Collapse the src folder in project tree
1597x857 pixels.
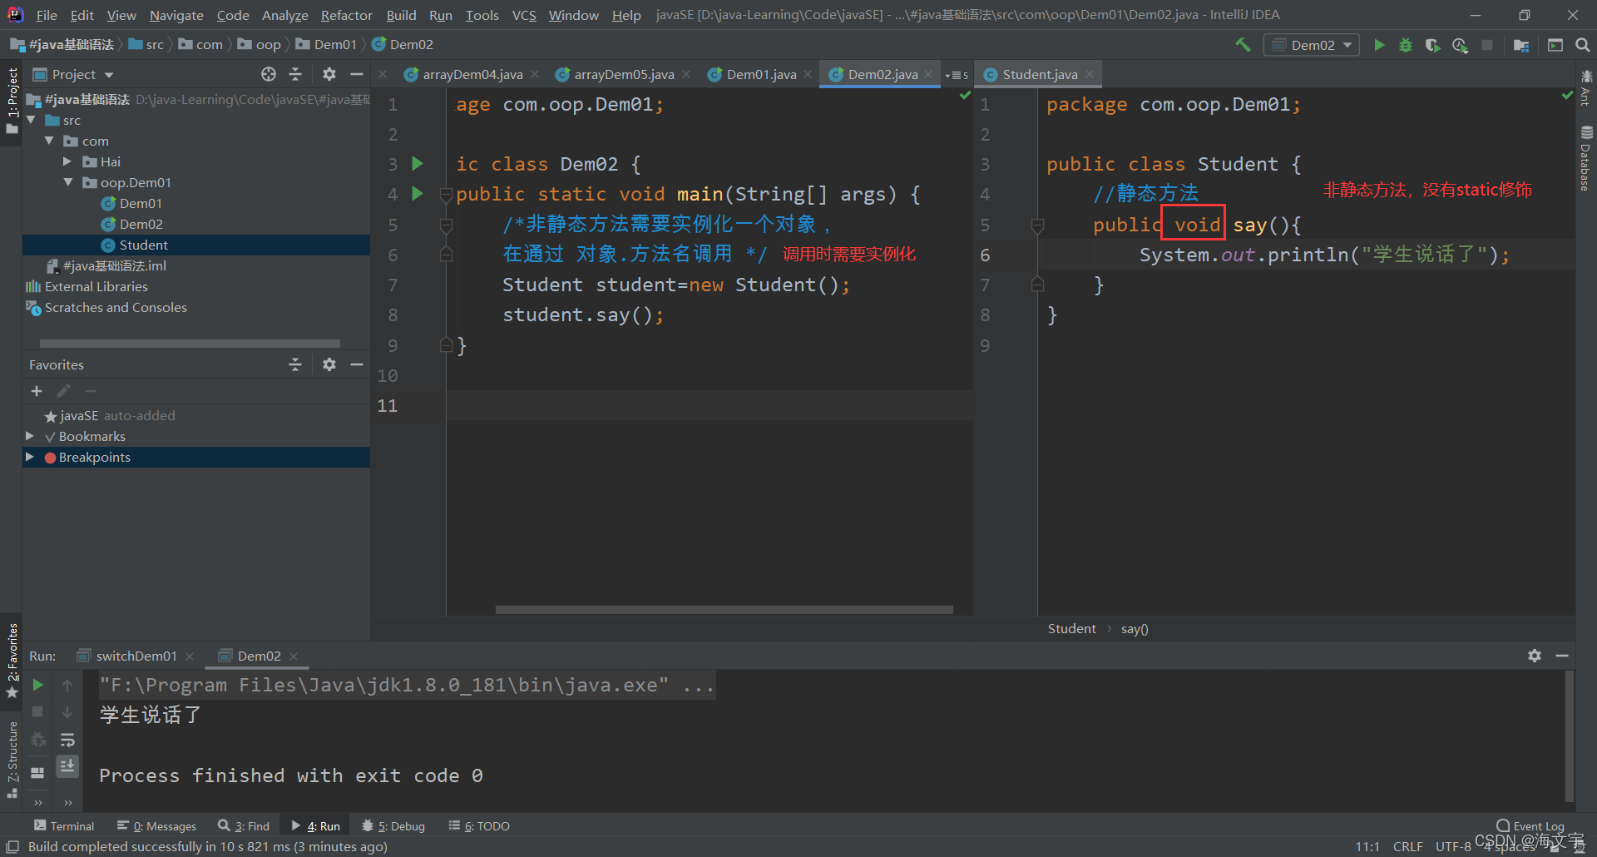32,120
